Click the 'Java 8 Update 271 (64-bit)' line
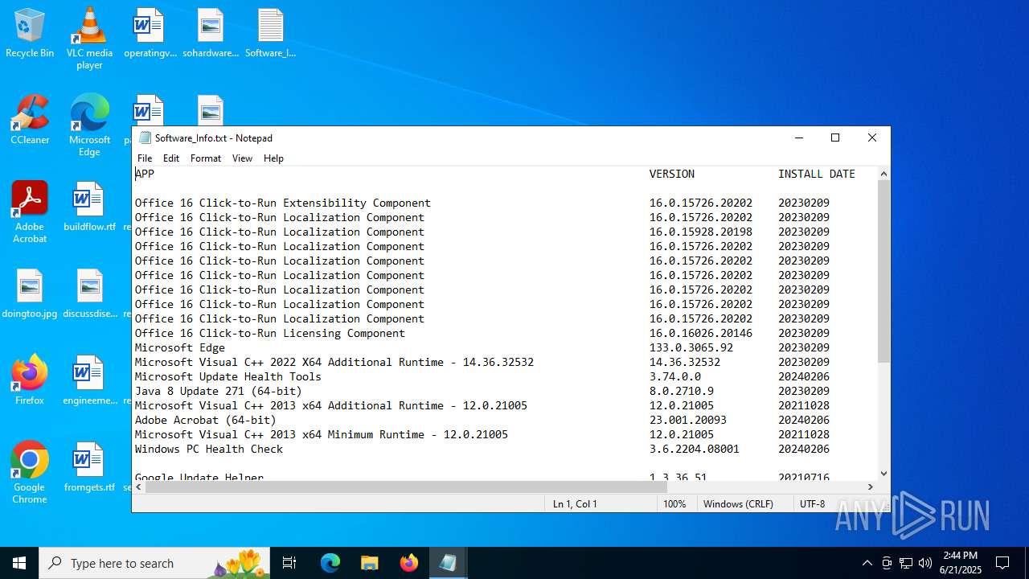Screen dimensions: 1029x579 pyautogui.click(x=219, y=391)
